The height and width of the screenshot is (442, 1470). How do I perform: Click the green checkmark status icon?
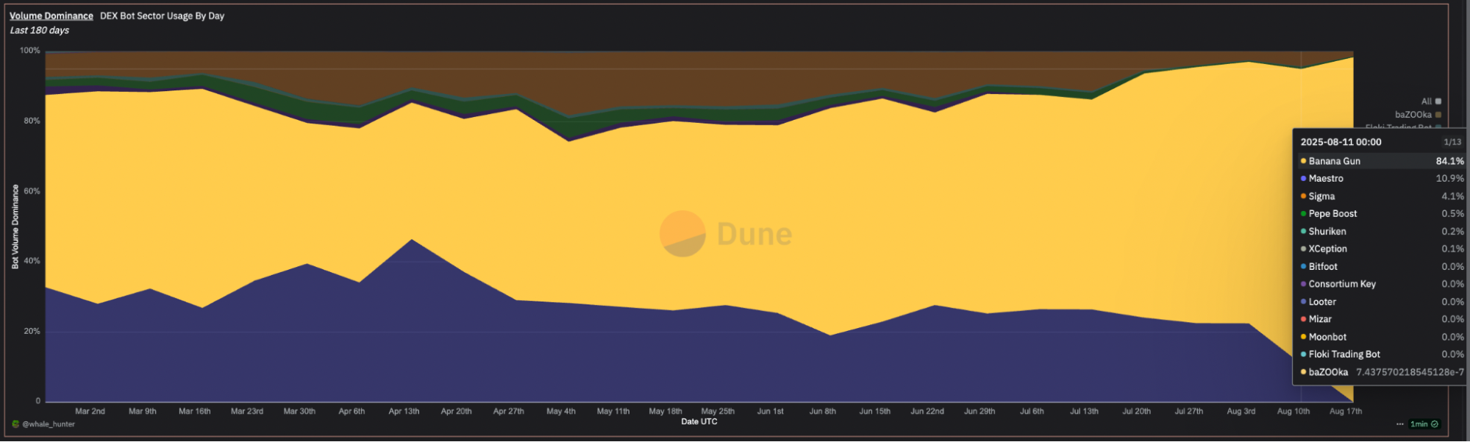click(1435, 424)
